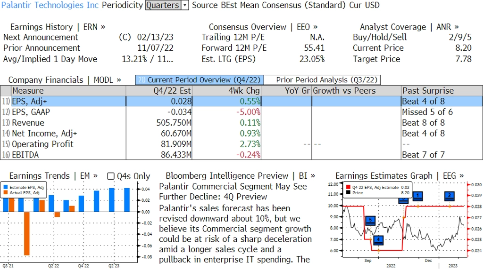The height and width of the screenshot is (270, 483).
Task: Open Company Financials | MODL link
Action: point(64,80)
